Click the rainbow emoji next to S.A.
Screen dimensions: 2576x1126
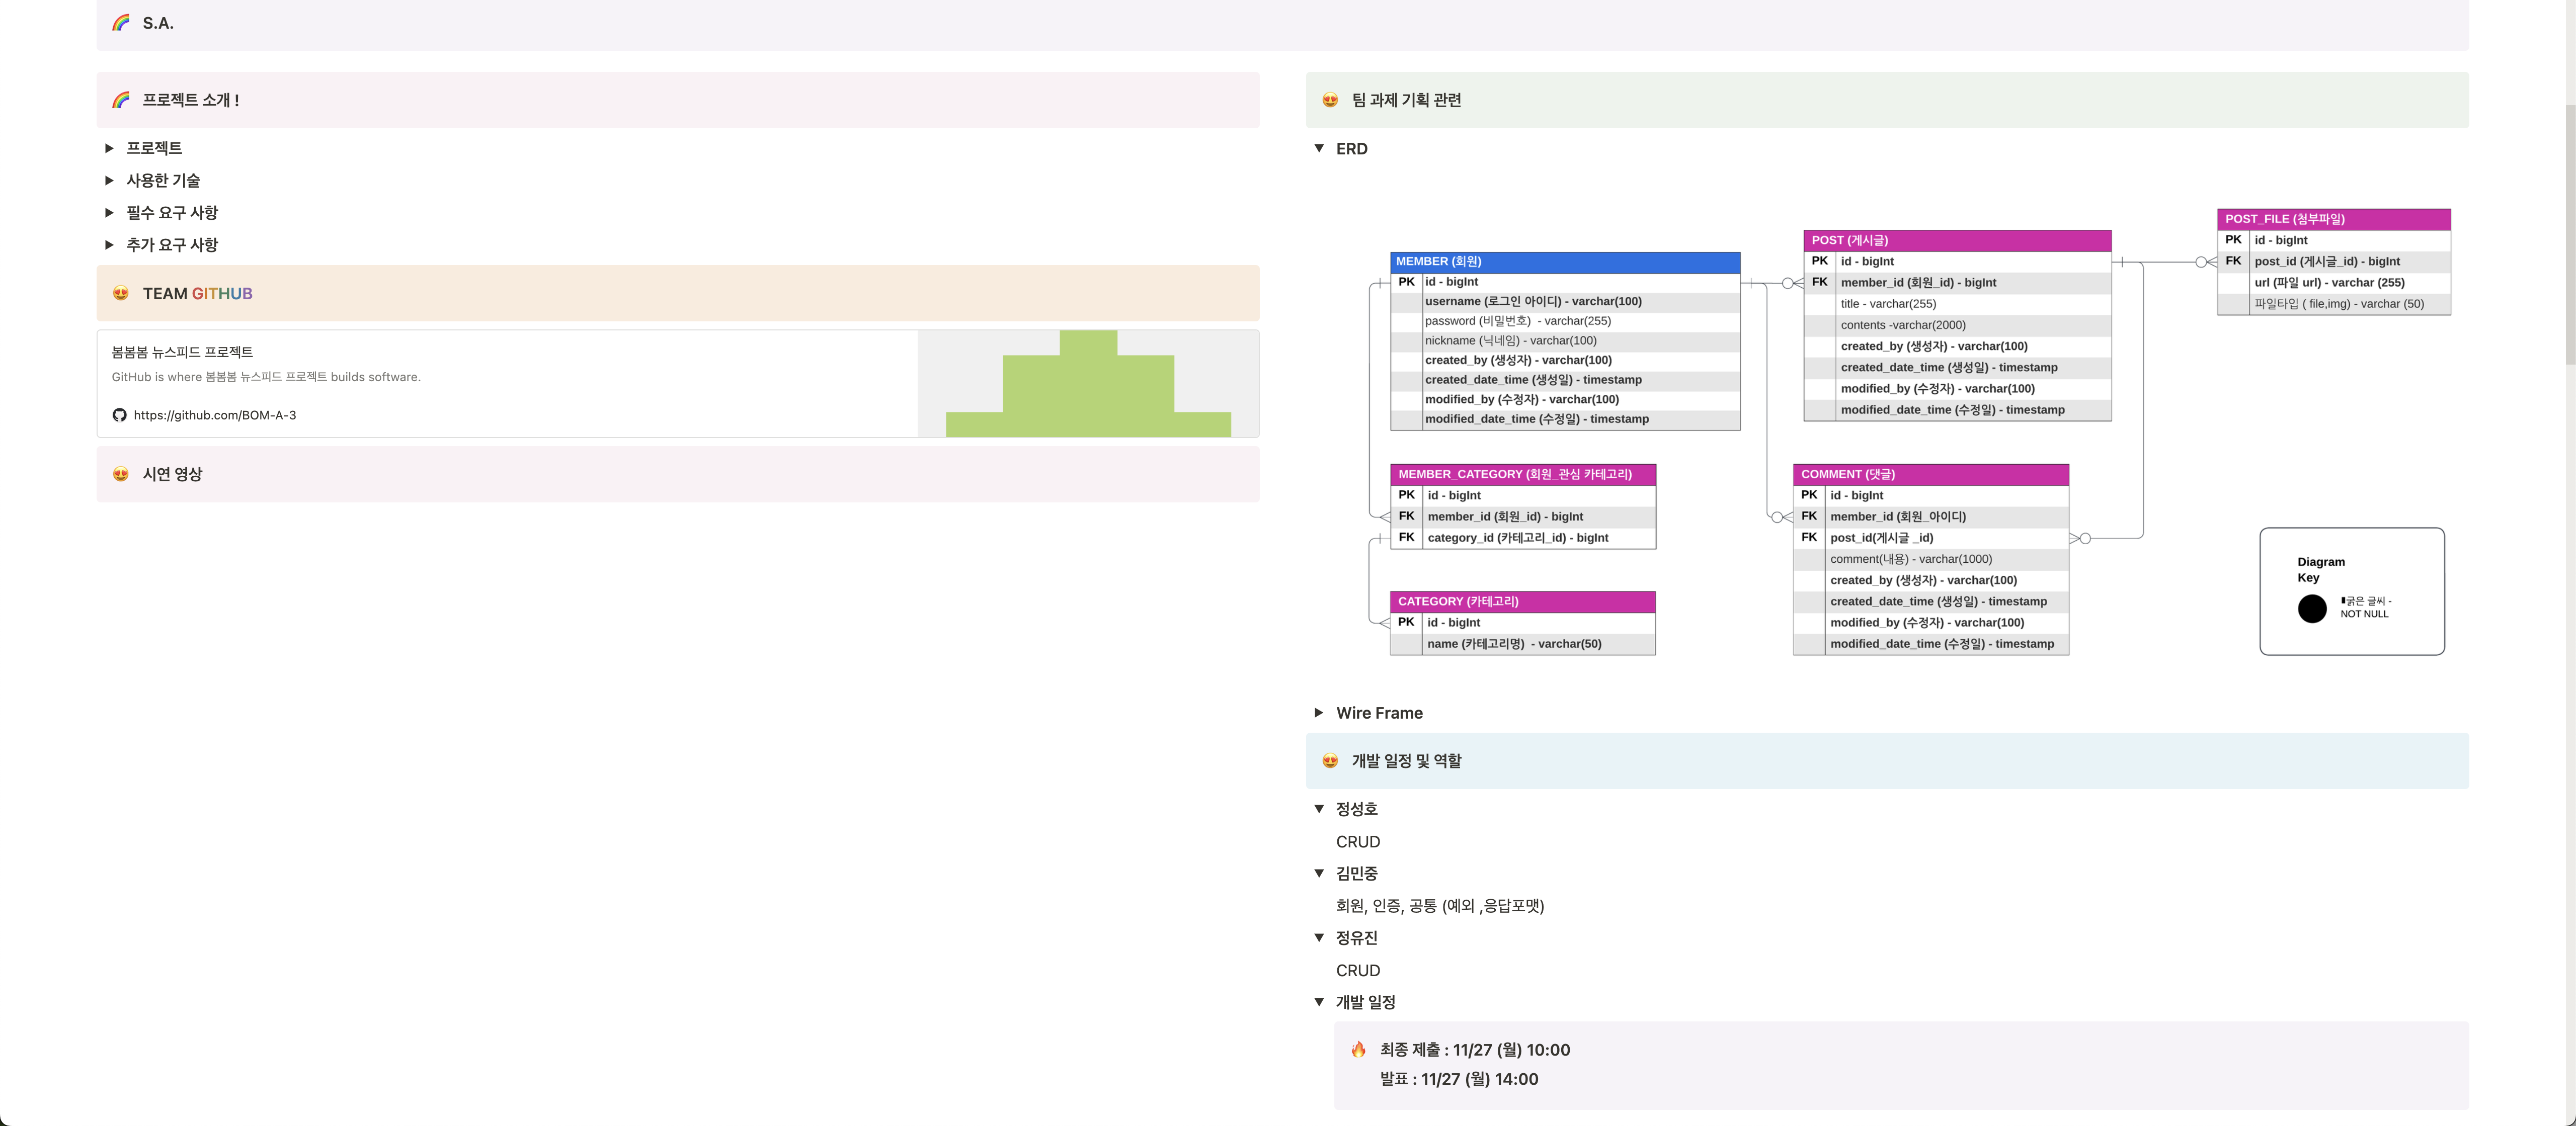pyautogui.click(x=121, y=22)
